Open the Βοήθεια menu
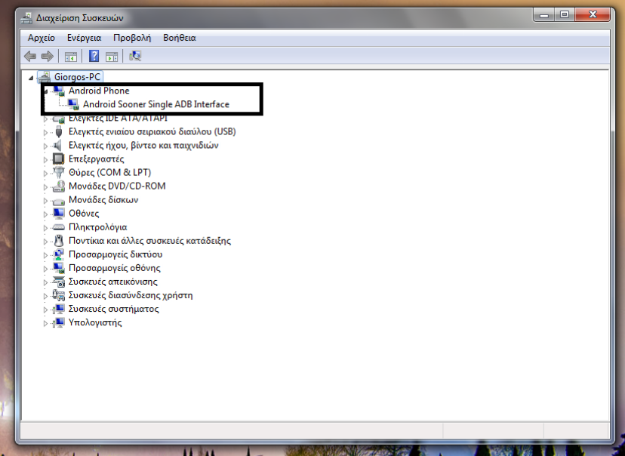Image resolution: width=625 pixels, height=456 pixels. coord(180,38)
